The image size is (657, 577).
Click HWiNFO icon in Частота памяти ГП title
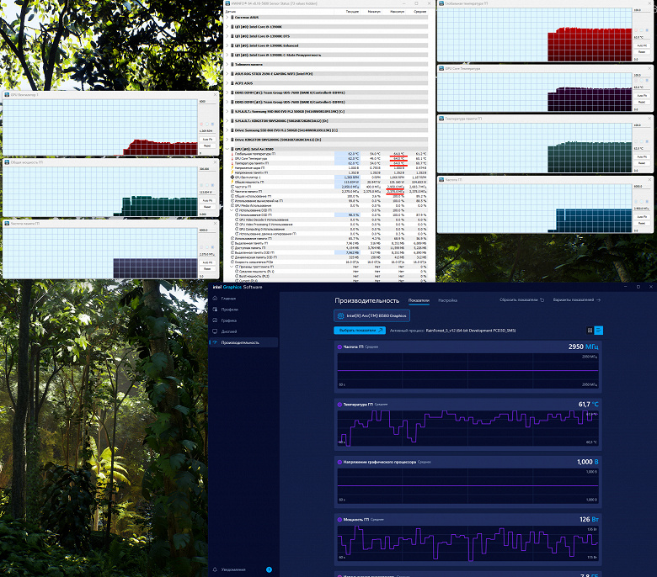pos(7,224)
